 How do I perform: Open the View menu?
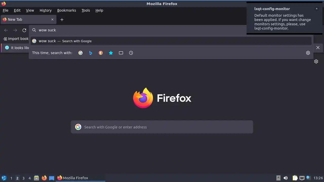click(x=30, y=10)
